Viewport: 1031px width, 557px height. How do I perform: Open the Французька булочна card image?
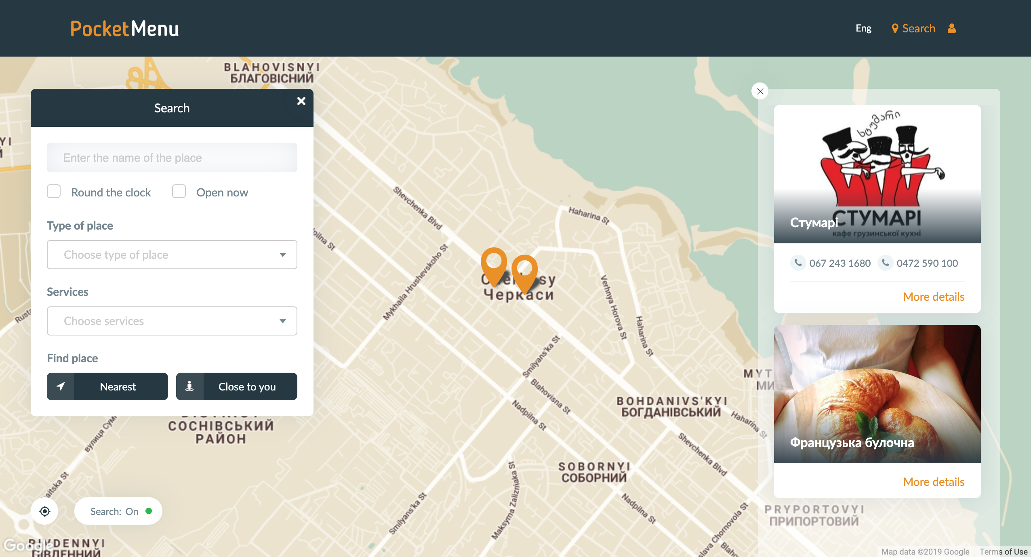pos(877,394)
